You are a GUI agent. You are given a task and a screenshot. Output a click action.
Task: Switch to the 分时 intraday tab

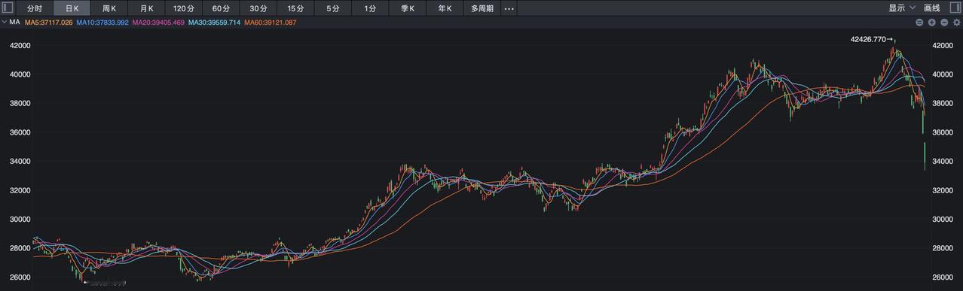[x=35, y=8]
